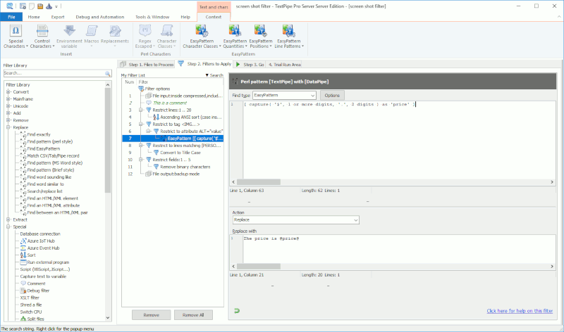Open EasyPattern Positions menu
The width and height of the screenshot is (564, 332).
tap(261, 37)
